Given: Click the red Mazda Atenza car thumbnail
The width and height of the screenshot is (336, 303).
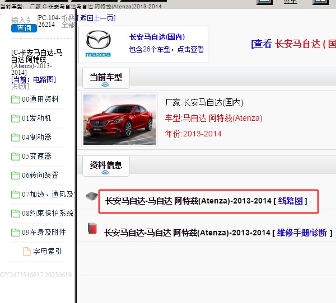Looking at the screenshot, I should [120, 120].
